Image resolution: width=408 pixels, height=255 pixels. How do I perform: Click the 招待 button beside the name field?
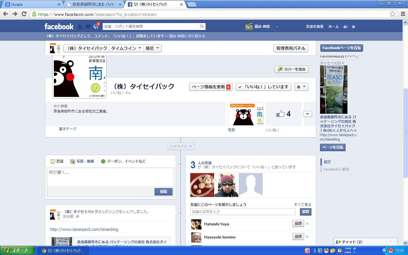[x=306, y=212]
